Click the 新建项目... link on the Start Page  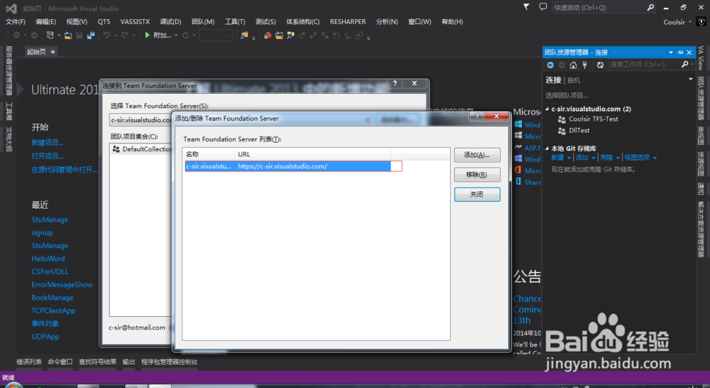(x=47, y=142)
